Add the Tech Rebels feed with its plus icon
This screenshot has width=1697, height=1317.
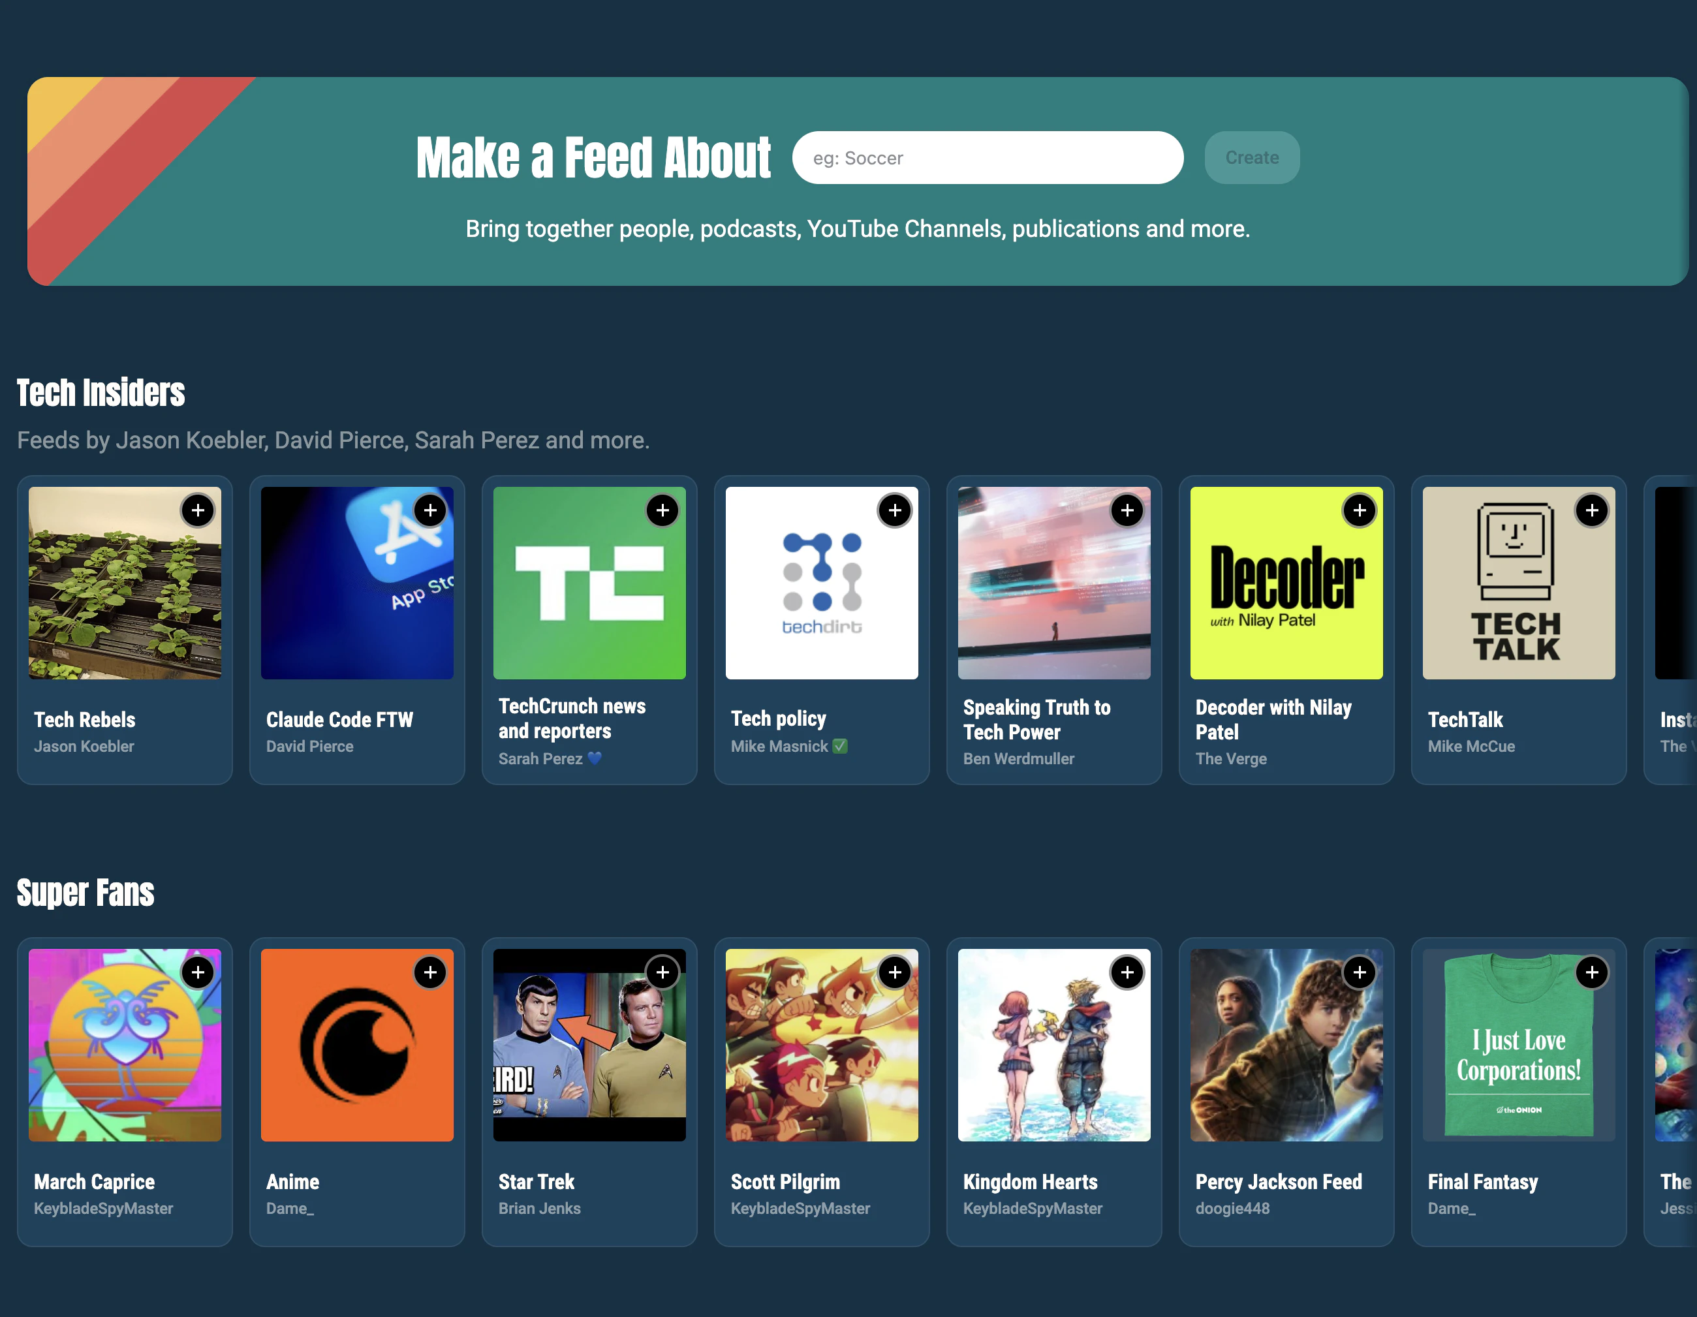(197, 510)
